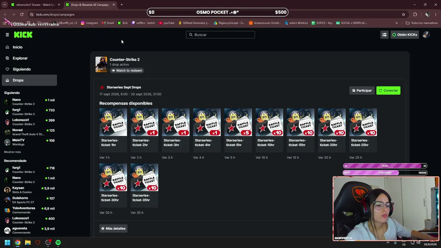Select the Starseries-ticket-1hr reward thumbnail

tap(113, 122)
